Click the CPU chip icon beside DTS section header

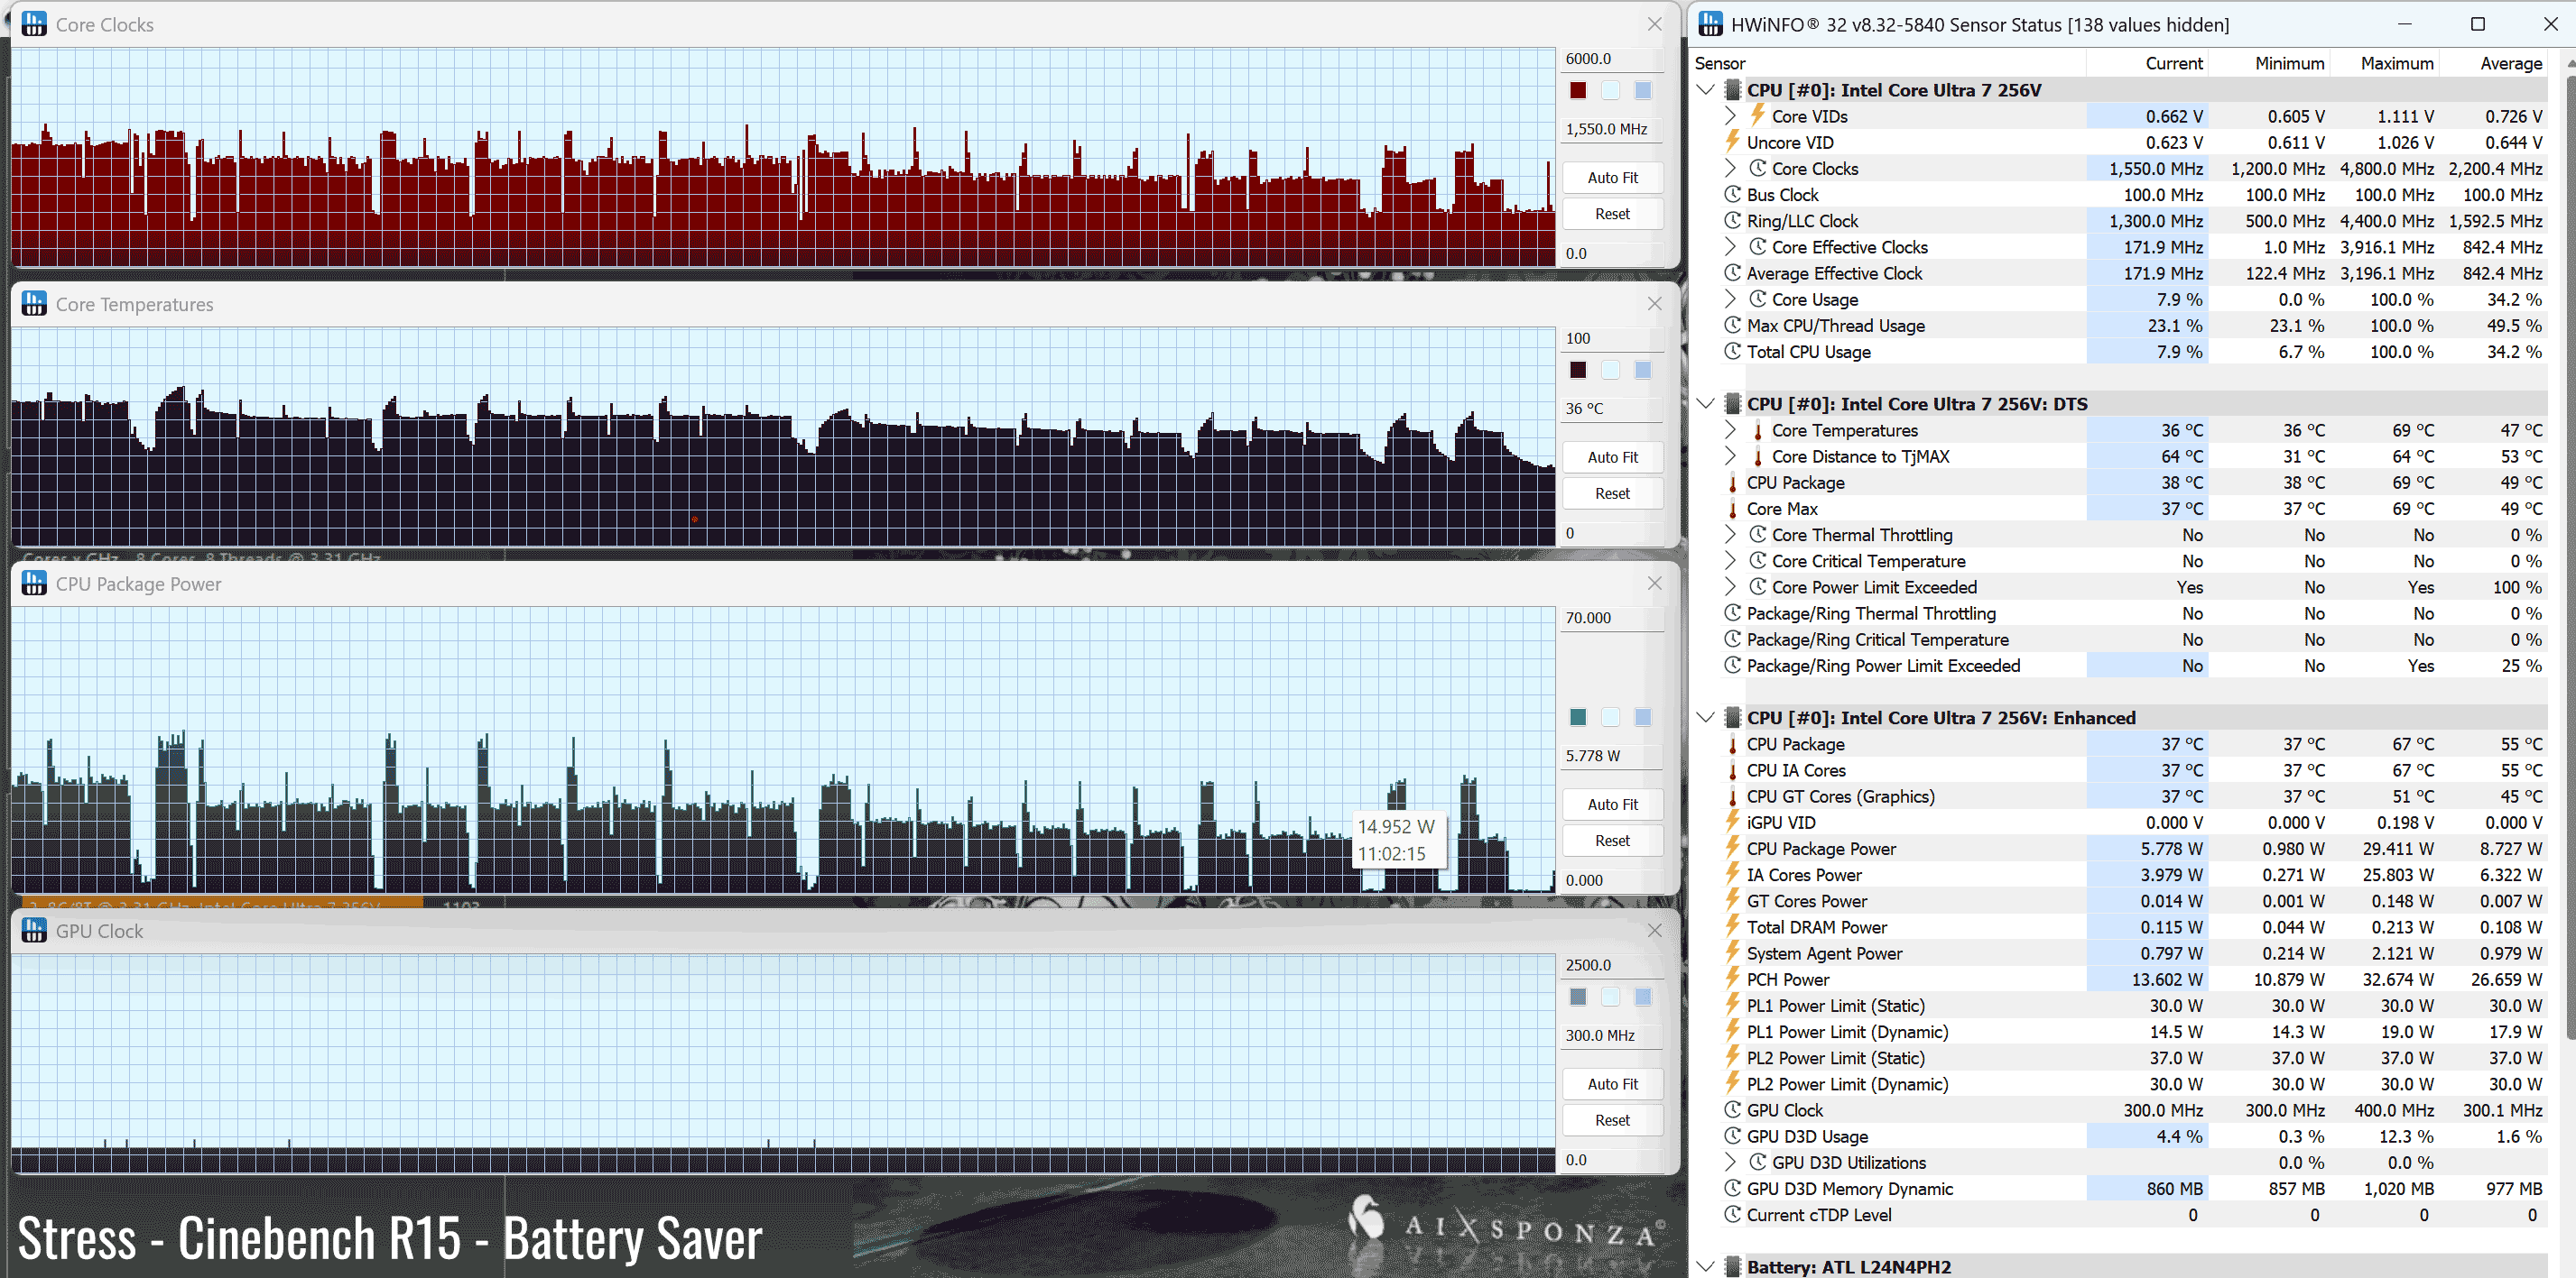tap(1733, 404)
